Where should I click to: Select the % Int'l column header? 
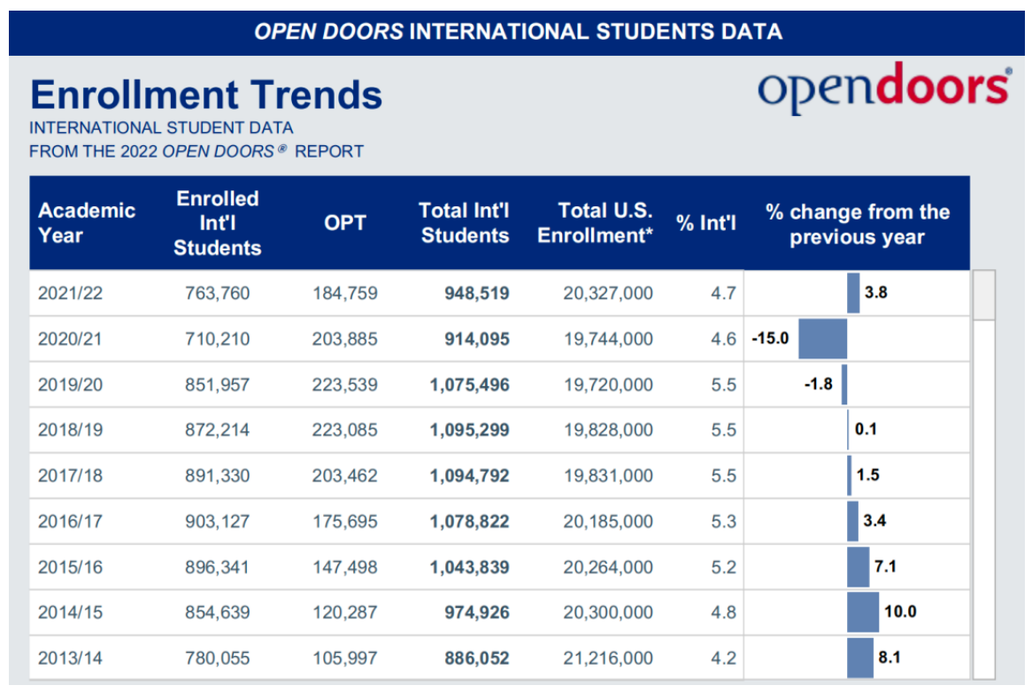(x=706, y=223)
